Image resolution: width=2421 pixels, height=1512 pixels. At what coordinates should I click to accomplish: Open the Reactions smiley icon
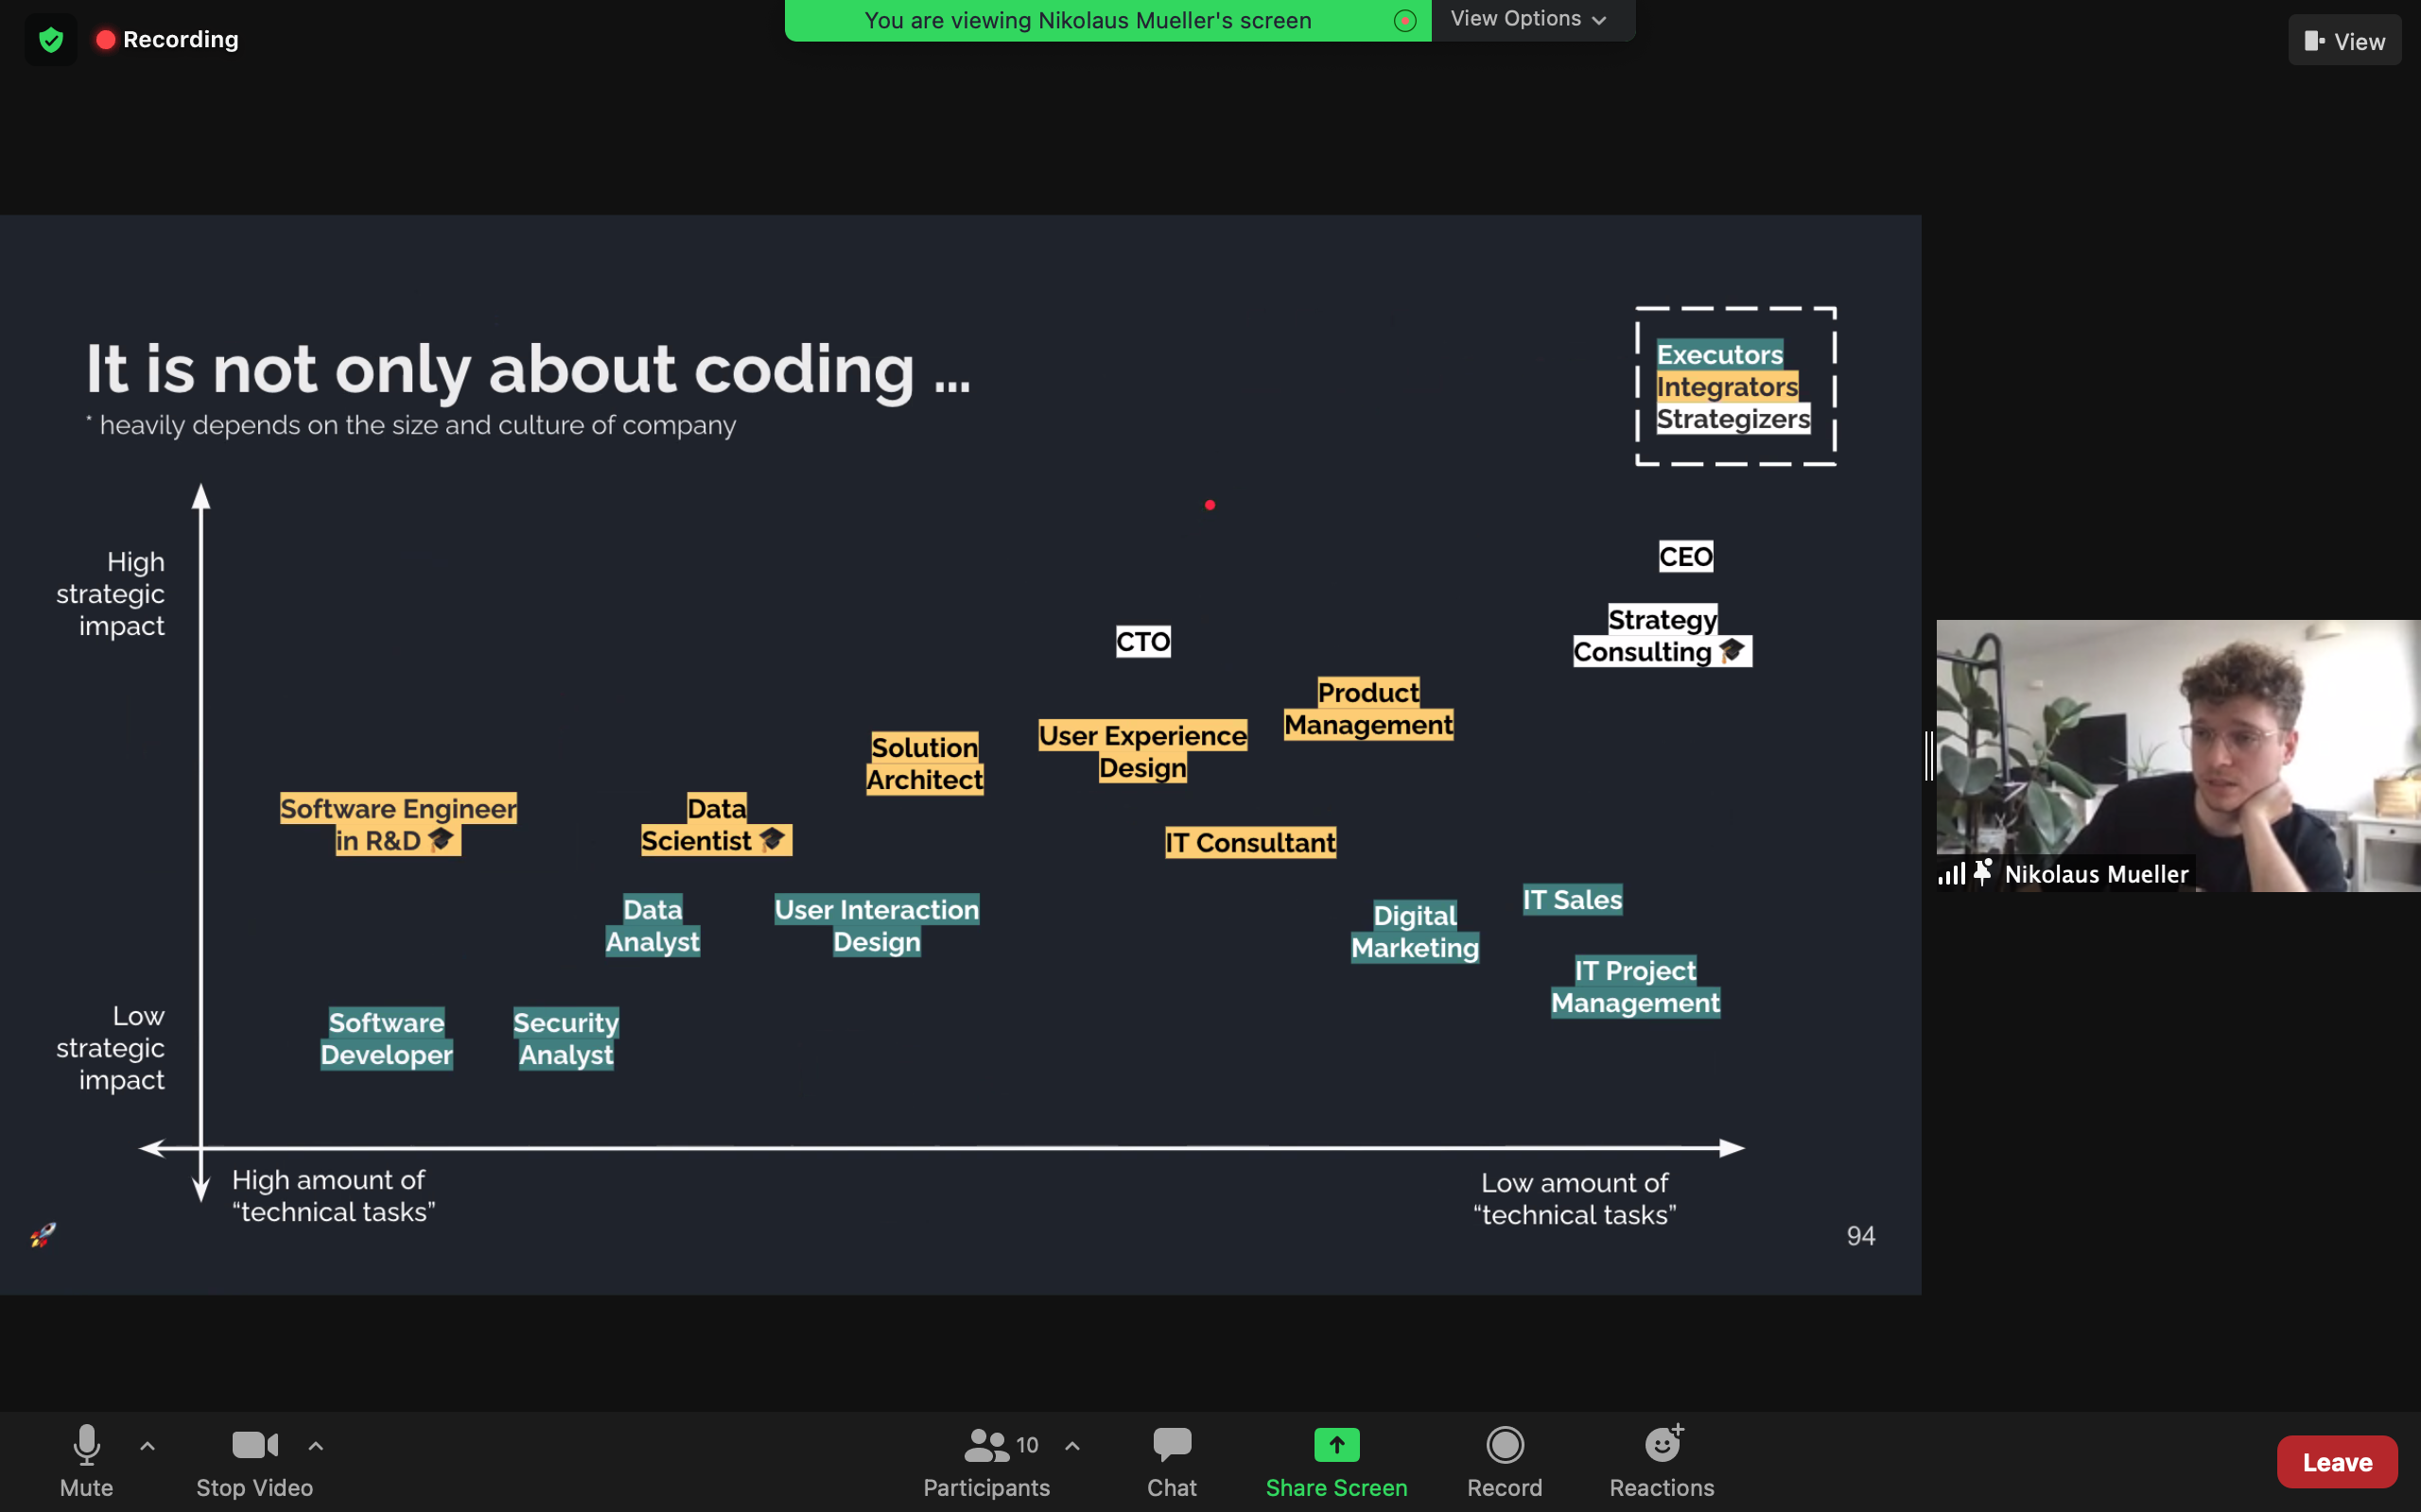pyautogui.click(x=1662, y=1444)
